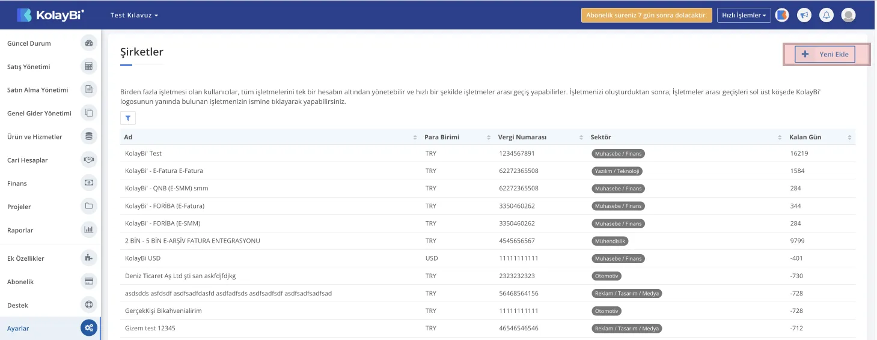This screenshot has width=877, height=340.
Task: Open Satış Yönetimi calculator icon
Action: pyautogui.click(x=89, y=67)
